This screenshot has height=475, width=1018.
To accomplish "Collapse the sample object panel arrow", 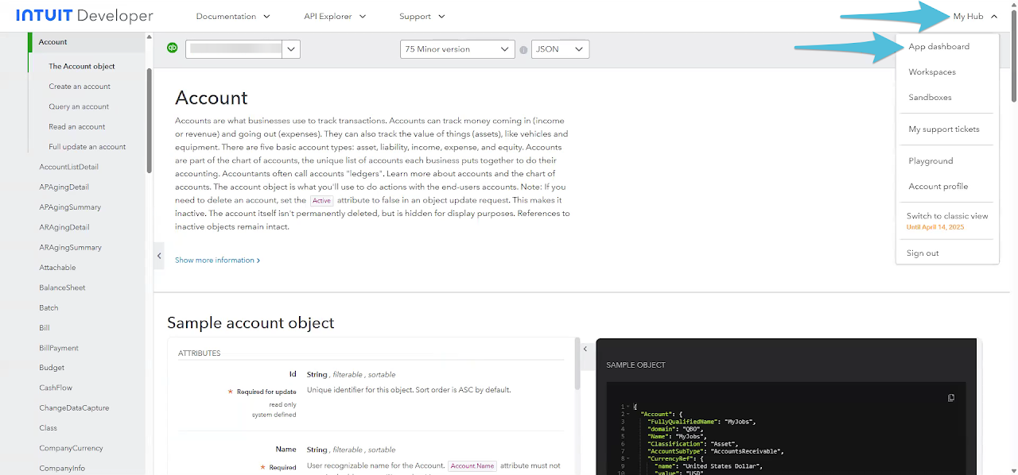I will 585,349.
